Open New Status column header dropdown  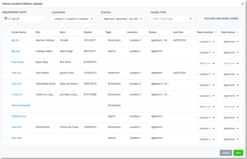click(237, 32)
